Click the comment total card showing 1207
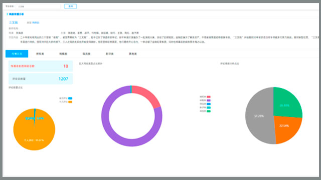This screenshot has width=321, height=180. click(x=41, y=79)
